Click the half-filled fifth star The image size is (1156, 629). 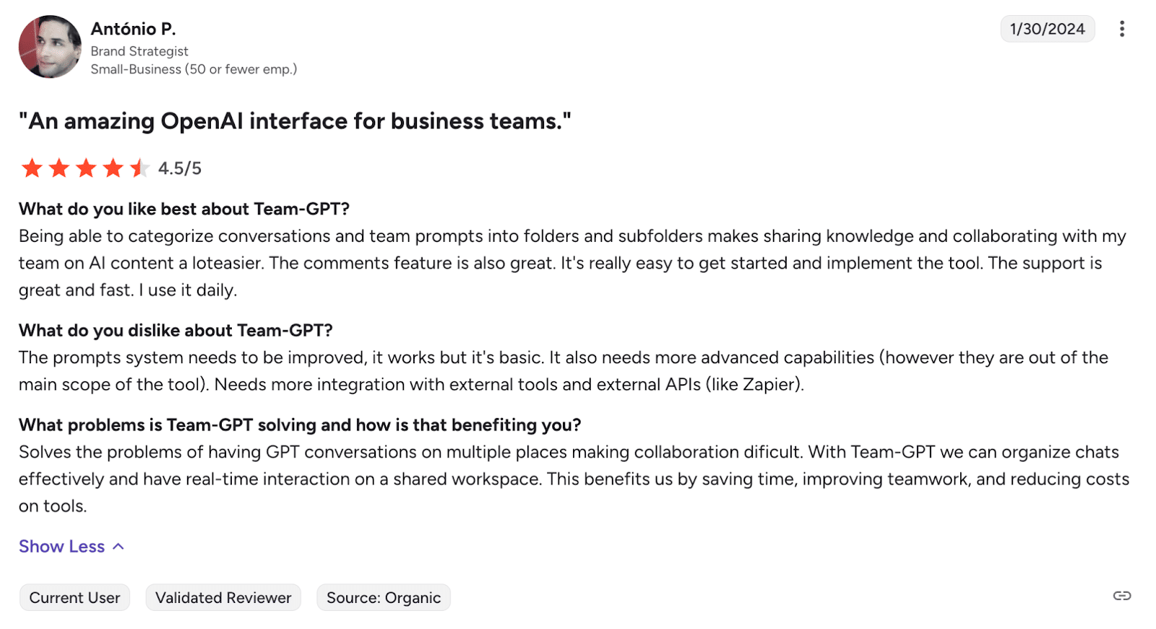[139, 168]
